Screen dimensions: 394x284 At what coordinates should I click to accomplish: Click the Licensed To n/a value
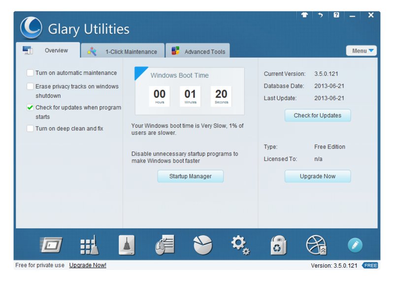[318, 159]
